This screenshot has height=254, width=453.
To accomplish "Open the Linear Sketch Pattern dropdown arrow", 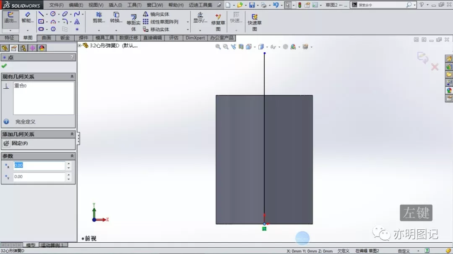I will [x=188, y=22].
